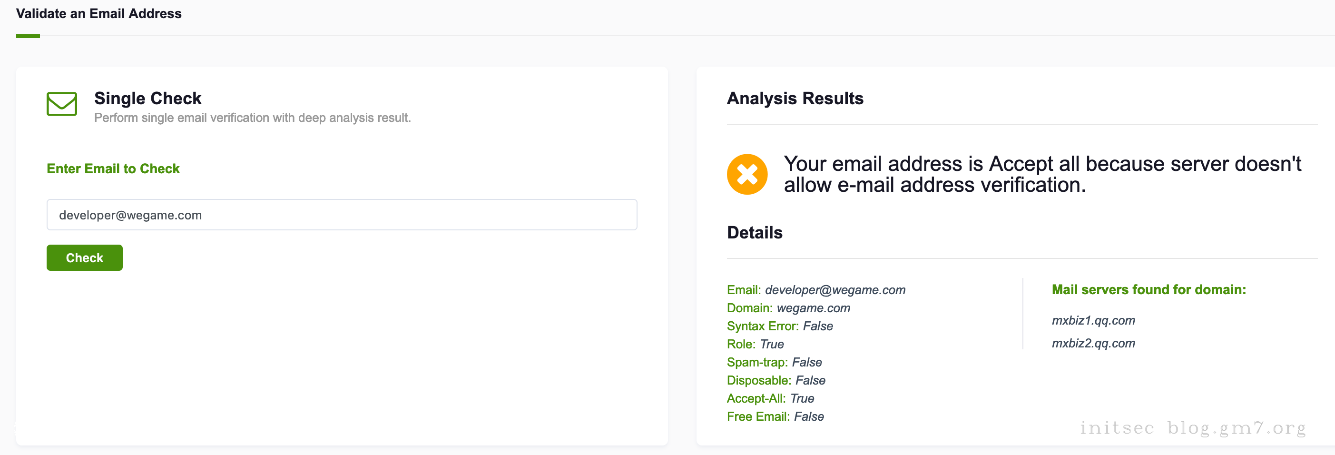
Task: Click the 'Single Check' heading
Action: pos(147,98)
